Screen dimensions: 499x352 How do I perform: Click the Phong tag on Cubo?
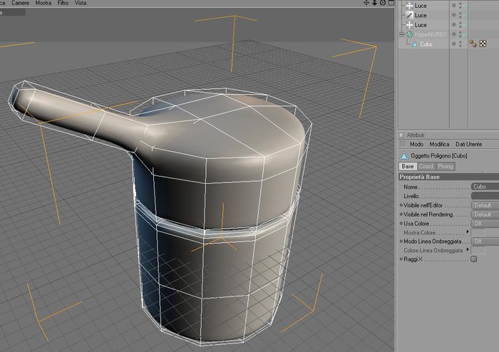[x=473, y=43]
